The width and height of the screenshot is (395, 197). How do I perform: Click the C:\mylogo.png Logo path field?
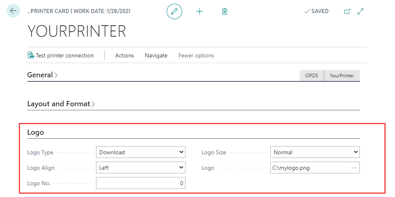click(x=308, y=168)
